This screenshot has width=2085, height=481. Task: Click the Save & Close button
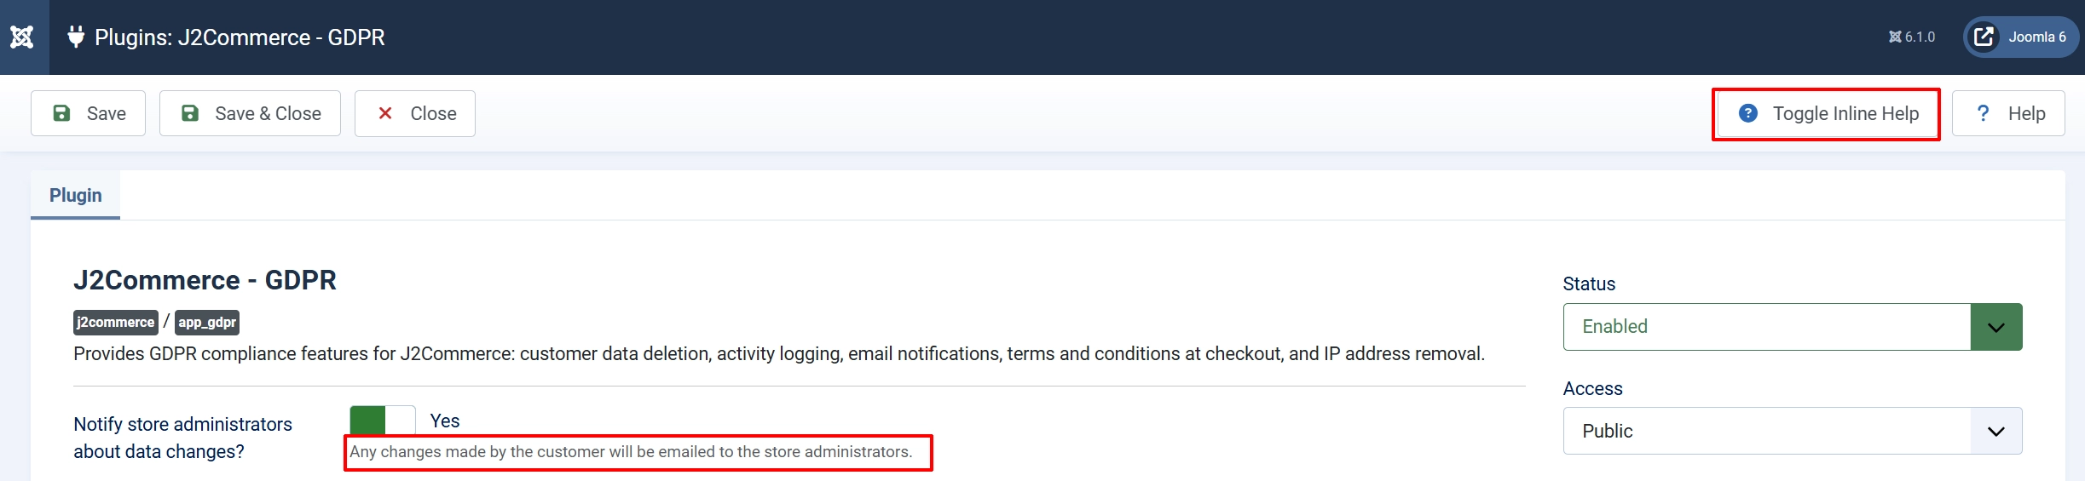point(250,113)
